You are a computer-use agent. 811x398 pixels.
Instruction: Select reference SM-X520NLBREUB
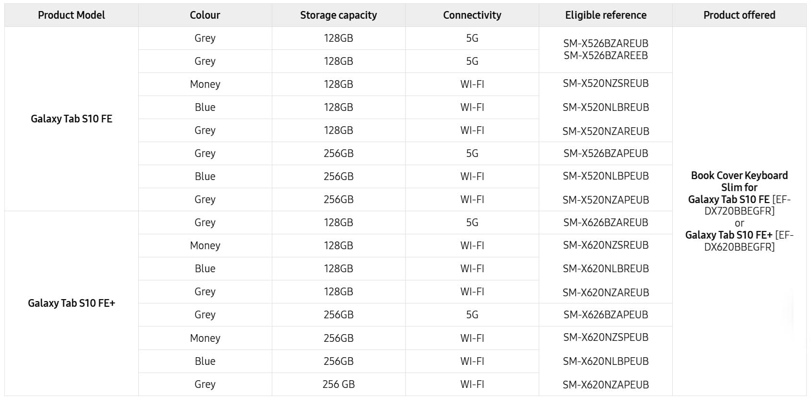(605, 108)
